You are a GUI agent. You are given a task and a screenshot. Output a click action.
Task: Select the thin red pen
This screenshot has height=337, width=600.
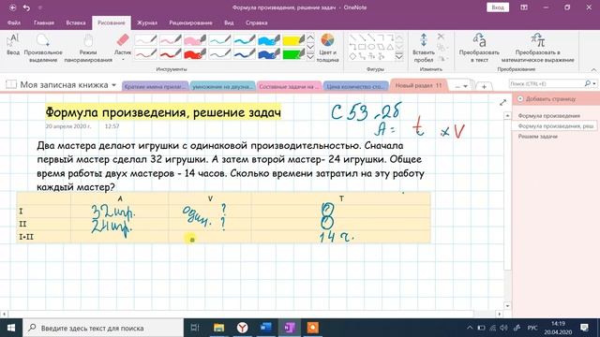pos(146,54)
